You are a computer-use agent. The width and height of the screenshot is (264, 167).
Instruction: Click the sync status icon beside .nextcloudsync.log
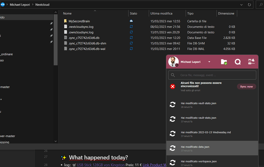[x=131, y=27]
